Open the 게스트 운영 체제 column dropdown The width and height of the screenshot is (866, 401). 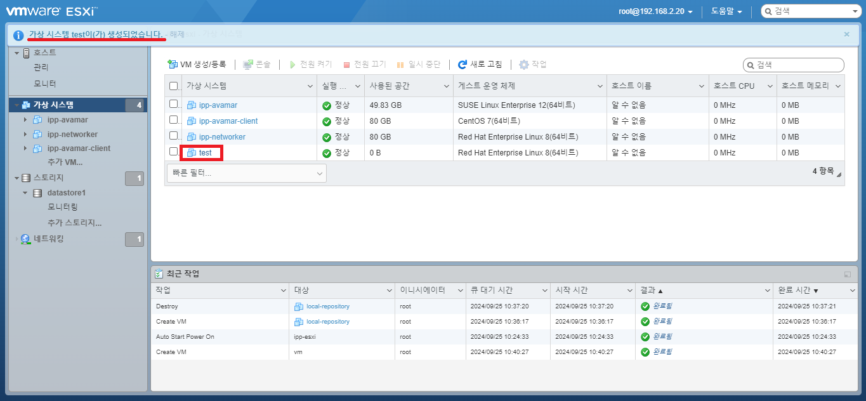click(600, 86)
